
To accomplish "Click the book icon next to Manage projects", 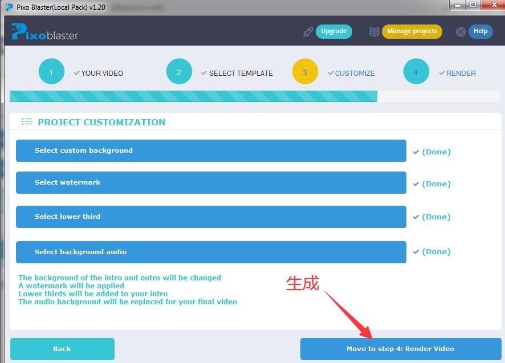I will pos(374,31).
